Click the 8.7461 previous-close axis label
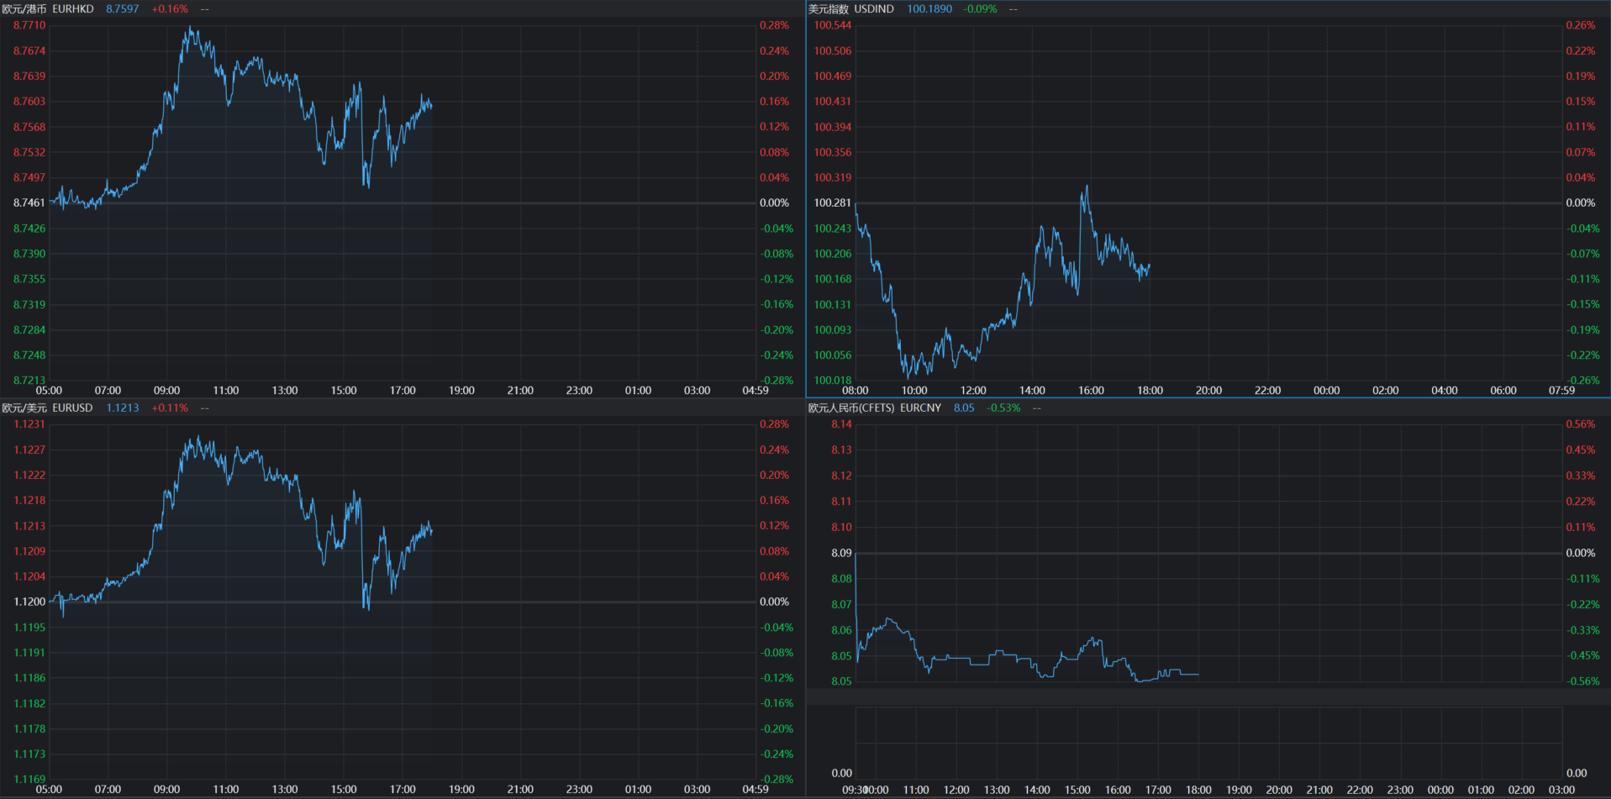This screenshot has height=799, width=1611. pyautogui.click(x=29, y=202)
